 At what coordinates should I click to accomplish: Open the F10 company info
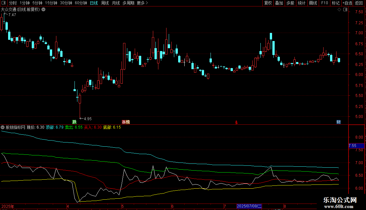tap(325, 3)
